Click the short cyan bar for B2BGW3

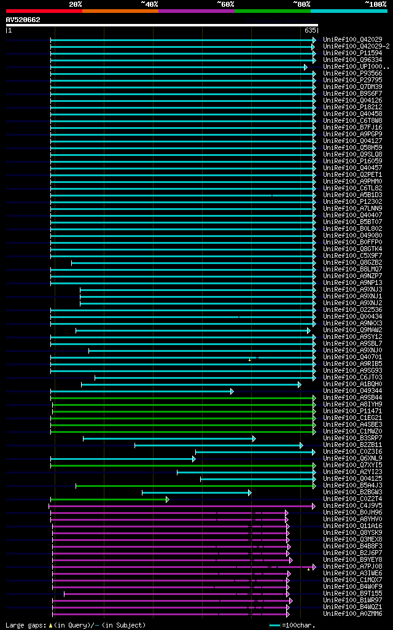coord(197,492)
